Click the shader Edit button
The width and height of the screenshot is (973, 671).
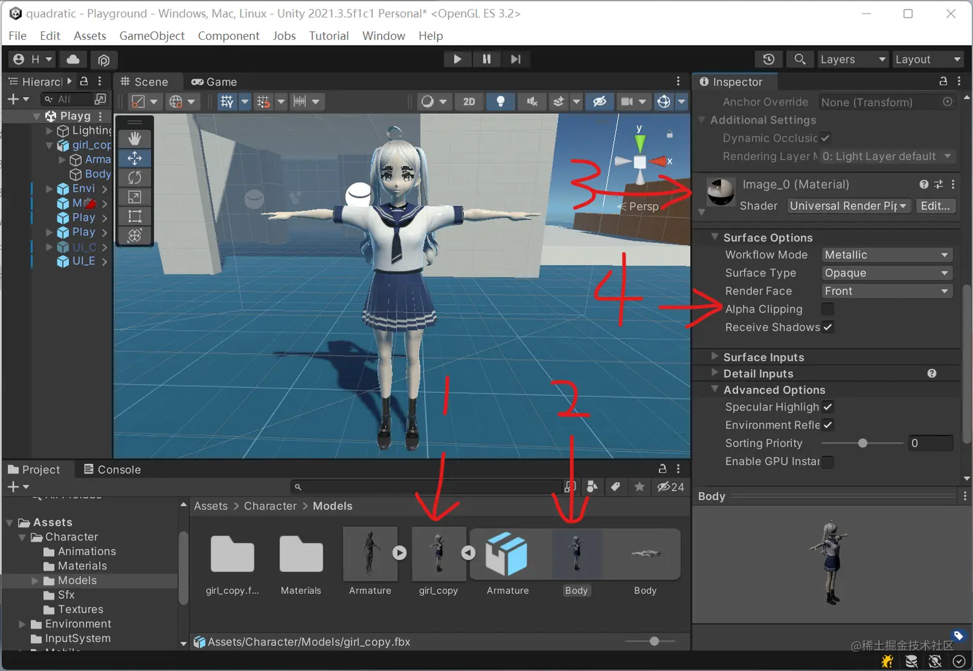935,206
